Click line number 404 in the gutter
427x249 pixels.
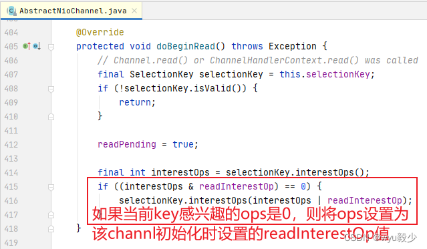pyautogui.click(x=11, y=33)
